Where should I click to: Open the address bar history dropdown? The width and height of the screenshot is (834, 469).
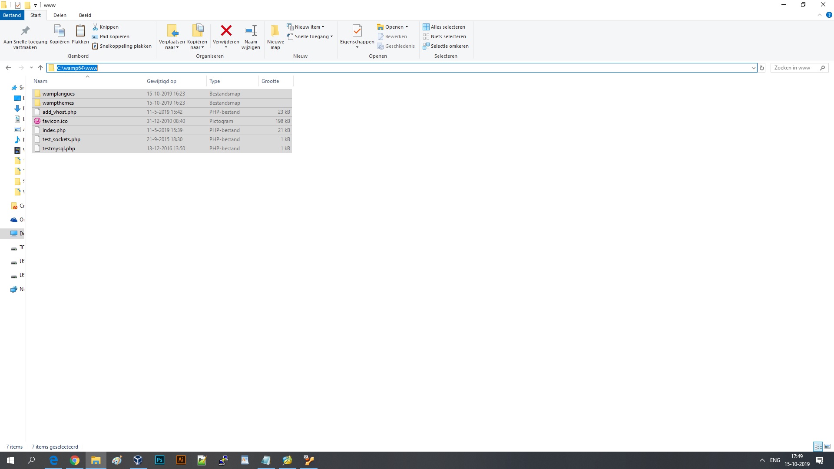pos(753,68)
